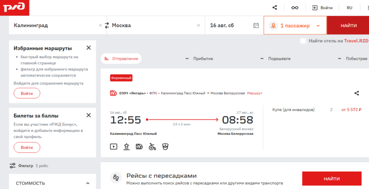The height and width of the screenshot is (189, 369).
Task: Sort by Побыстрее tab
Action: [x=352, y=59]
